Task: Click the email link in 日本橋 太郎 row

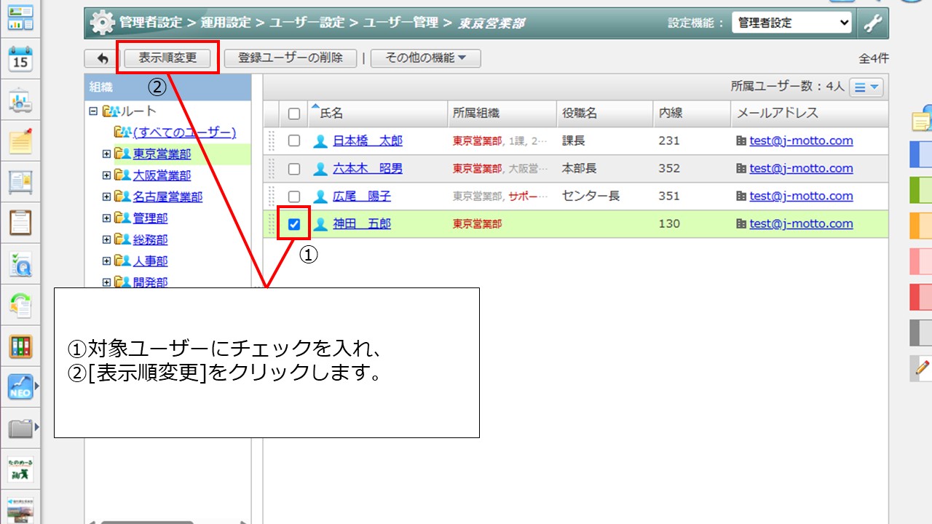Action: coord(801,141)
